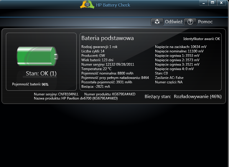Click Zasilanie AC: False line

(169, 78)
